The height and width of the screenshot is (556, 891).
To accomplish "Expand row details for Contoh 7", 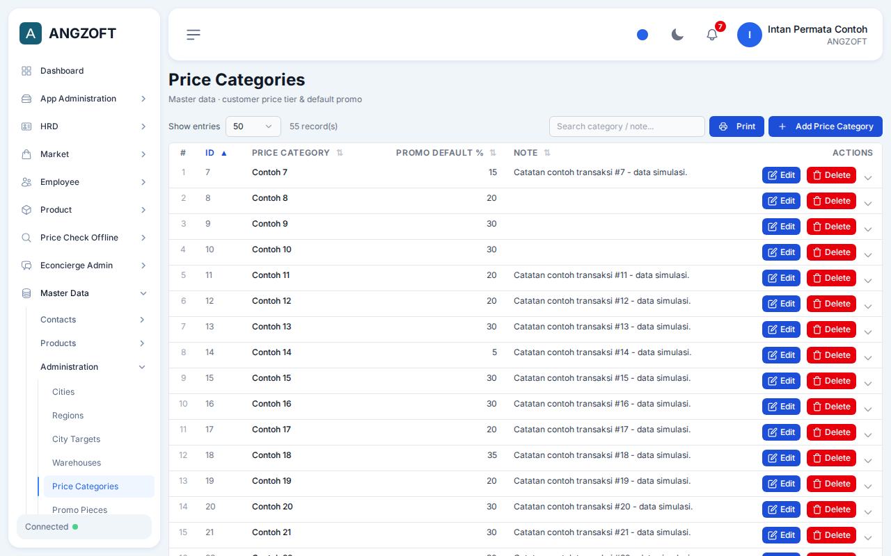I will click(x=868, y=178).
